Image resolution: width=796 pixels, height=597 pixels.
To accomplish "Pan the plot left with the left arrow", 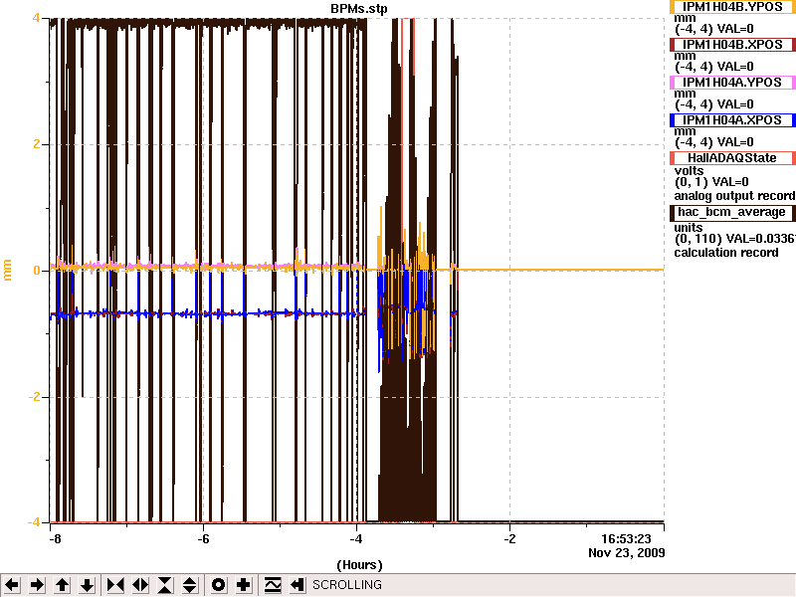I will [12, 585].
